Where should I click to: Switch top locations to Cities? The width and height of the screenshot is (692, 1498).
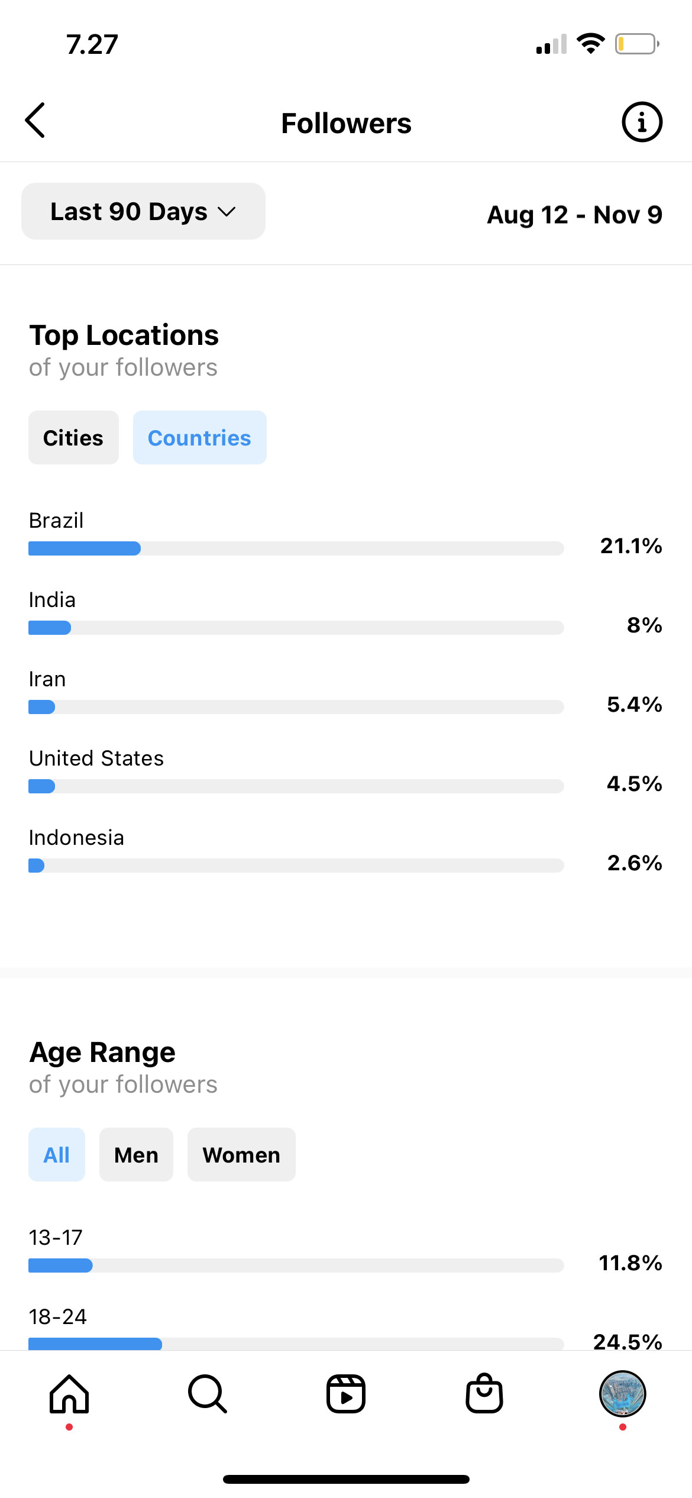click(x=73, y=438)
